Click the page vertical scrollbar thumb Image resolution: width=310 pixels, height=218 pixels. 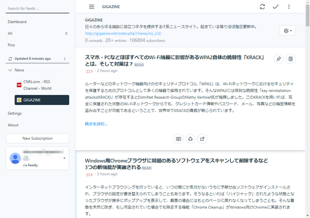[x=308, y=16]
